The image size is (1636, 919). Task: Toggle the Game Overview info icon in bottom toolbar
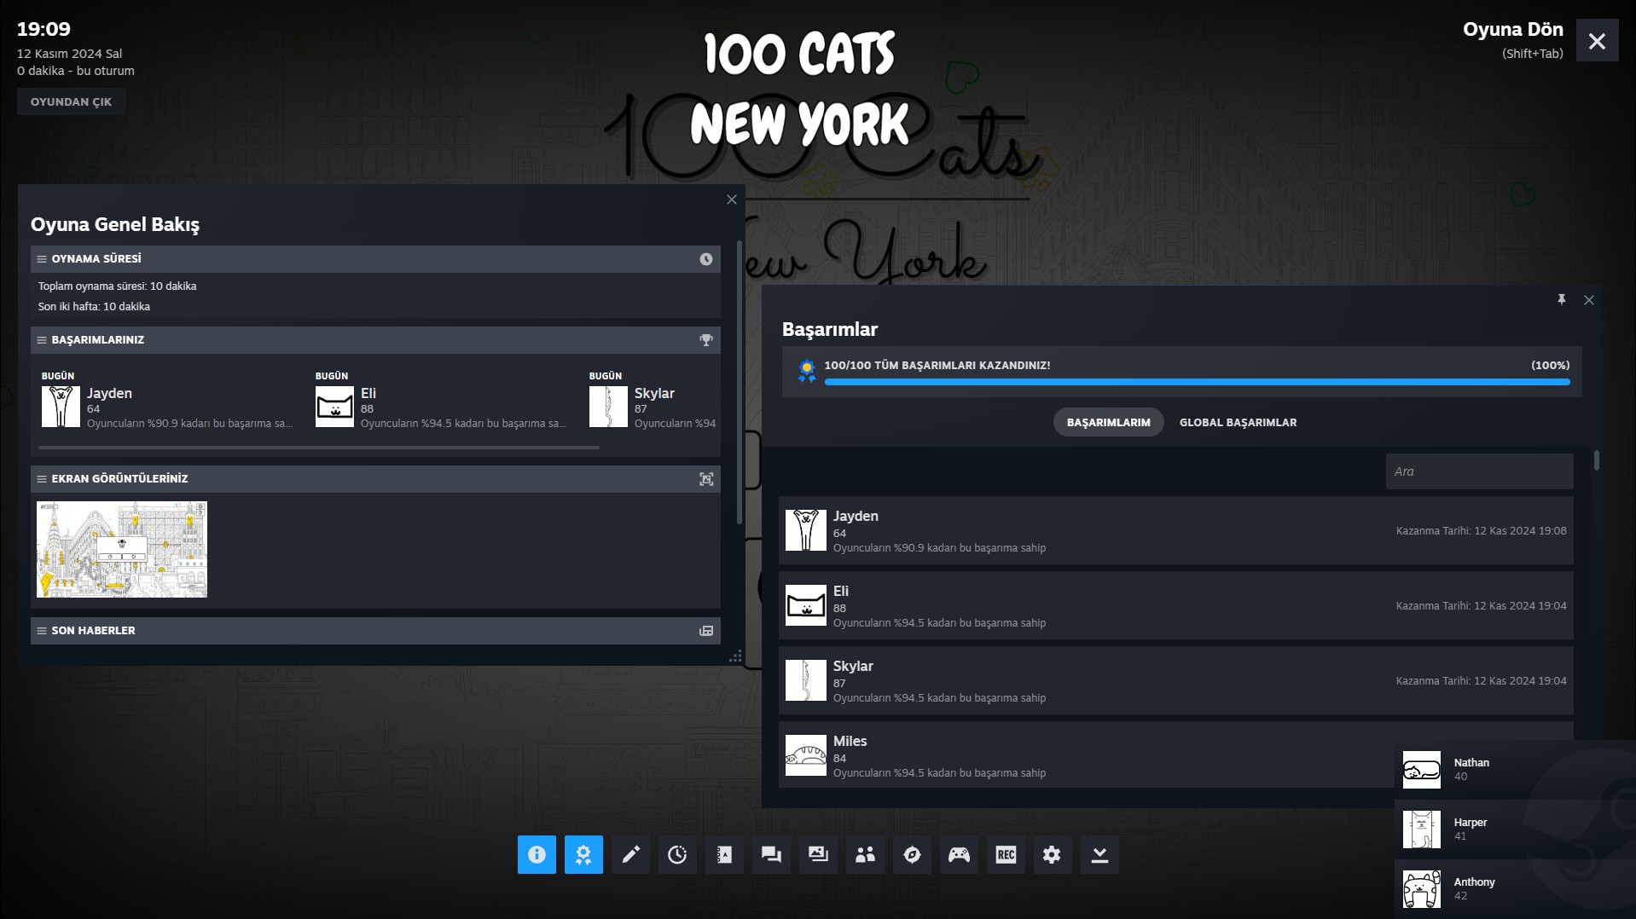pos(537,854)
